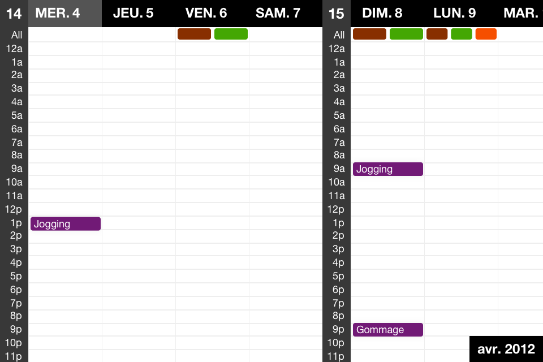Screen dimensions: 543x362
Task: Tap the VEN. 6 day header
Action: point(206,13)
